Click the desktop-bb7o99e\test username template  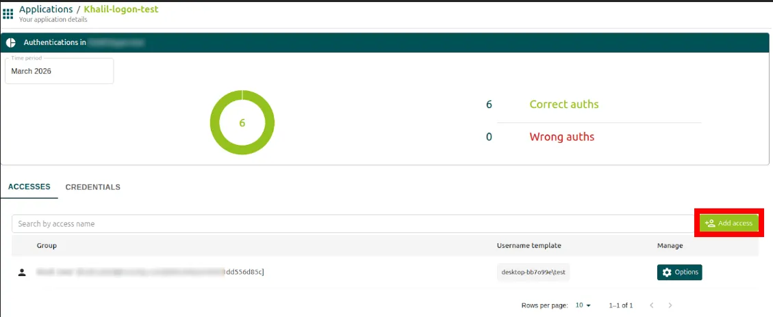click(533, 272)
